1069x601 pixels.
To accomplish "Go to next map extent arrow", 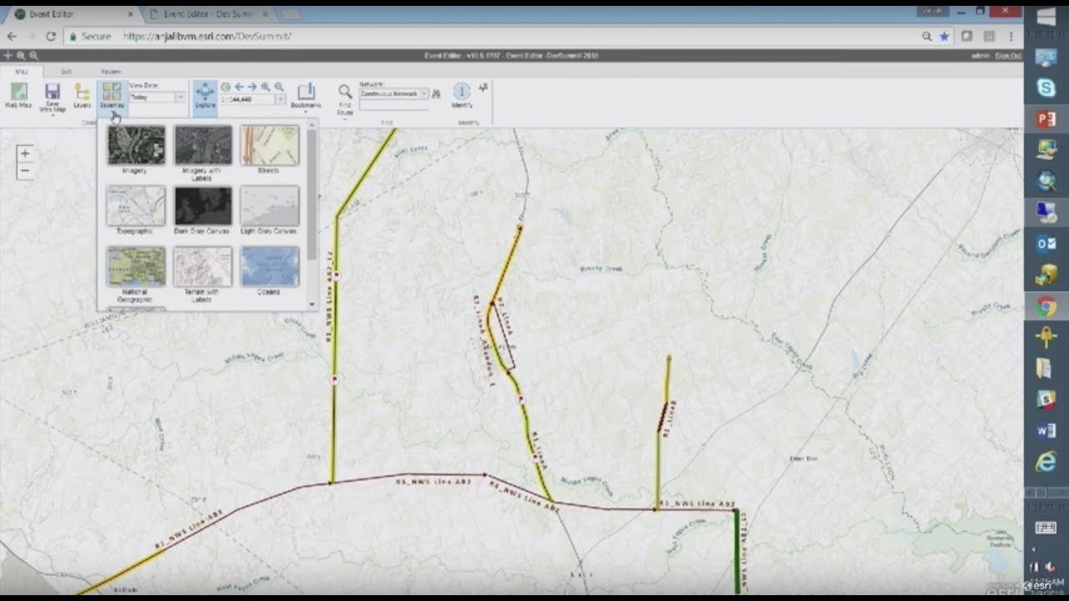I will click(x=252, y=87).
